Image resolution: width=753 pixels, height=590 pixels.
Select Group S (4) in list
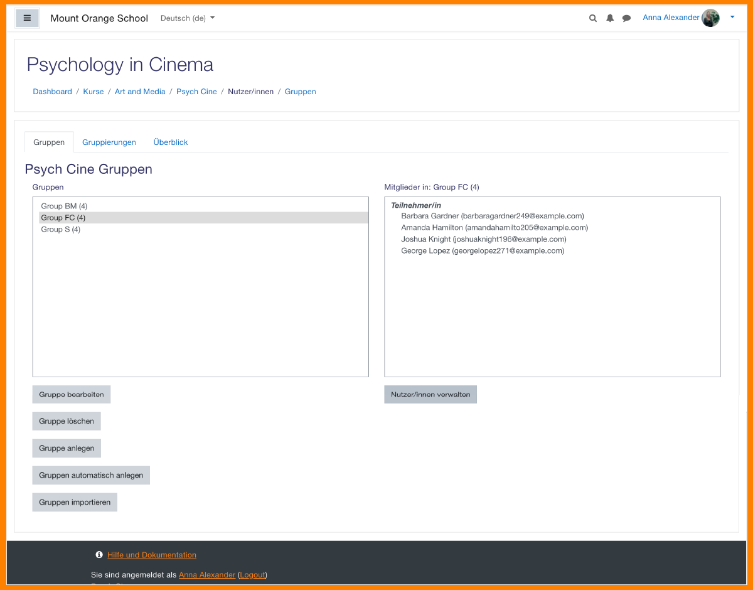(x=60, y=229)
